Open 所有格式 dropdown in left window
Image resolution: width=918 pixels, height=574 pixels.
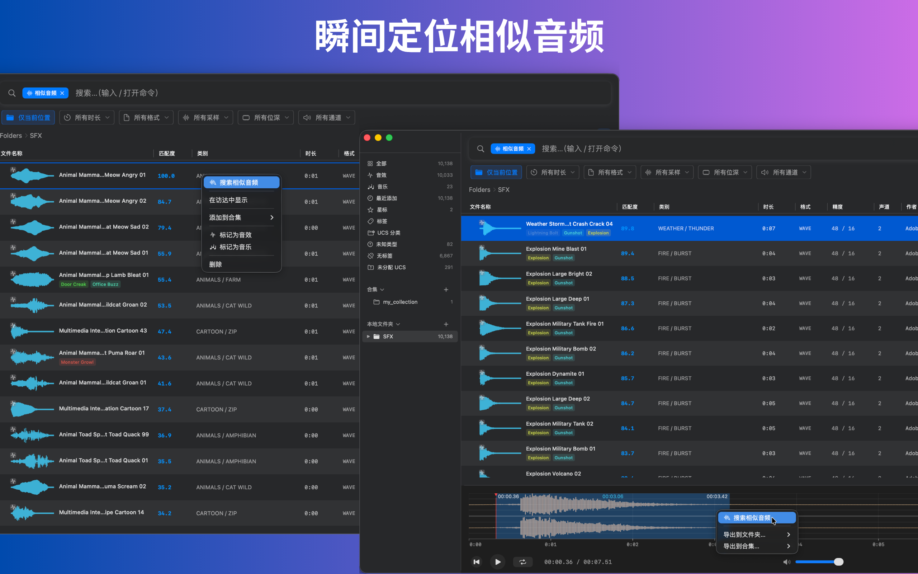(146, 118)
